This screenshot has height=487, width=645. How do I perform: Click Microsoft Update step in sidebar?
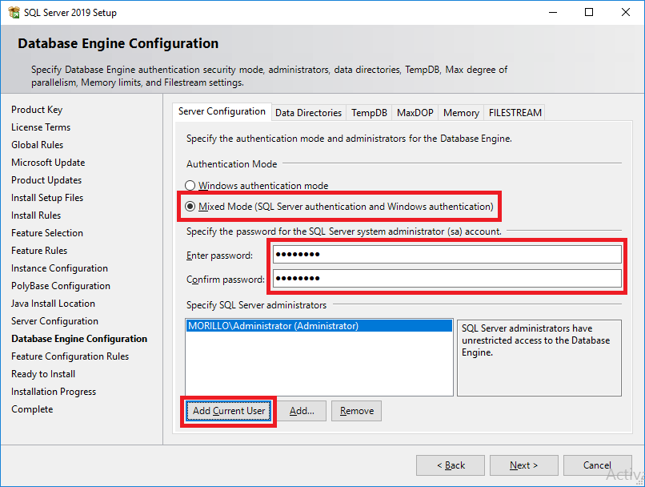coord(48,163)
